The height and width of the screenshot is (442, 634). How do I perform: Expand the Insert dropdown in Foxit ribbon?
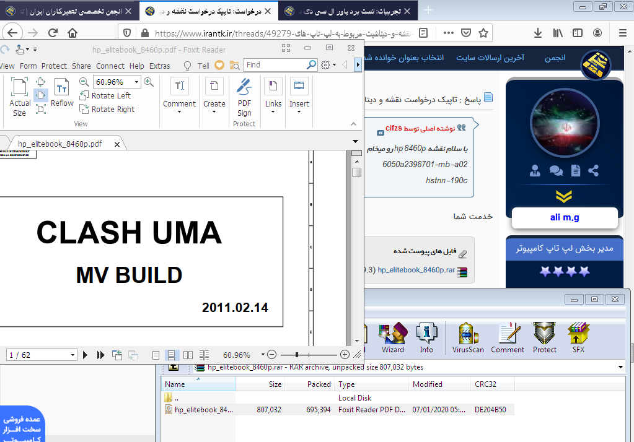coord(299,112)
